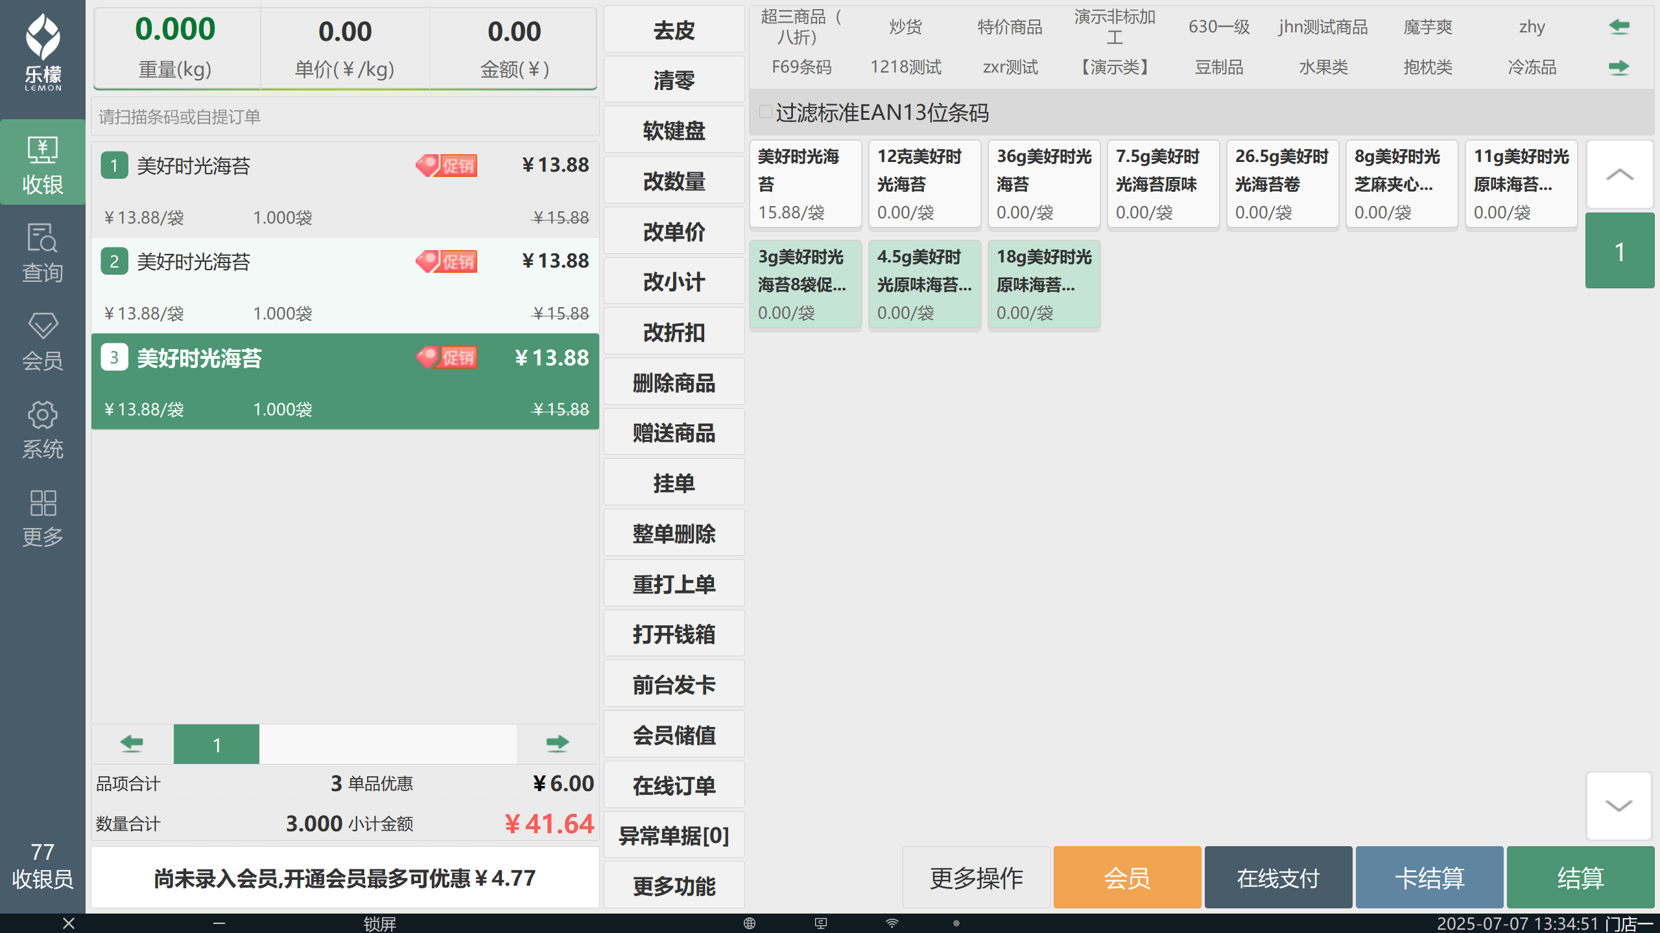Click the 促销 tag on cart item 3
Screen dimensions: 1660x933
(447, 358)
